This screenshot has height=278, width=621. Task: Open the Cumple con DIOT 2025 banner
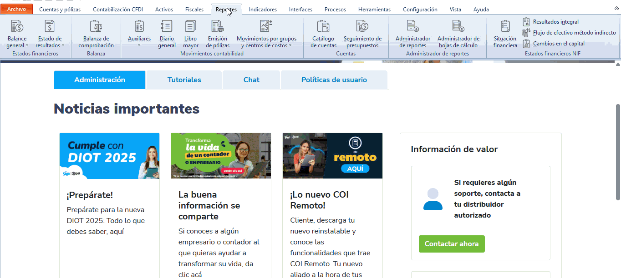click(x=109, y=156)
